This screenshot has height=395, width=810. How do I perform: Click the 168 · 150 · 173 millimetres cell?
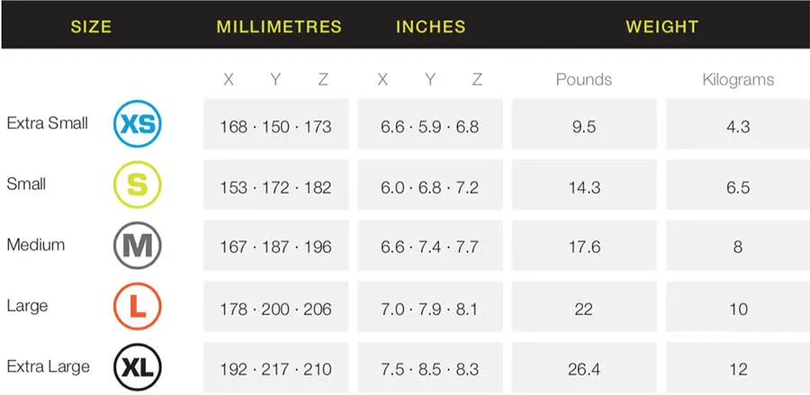(x=275, y=127)
